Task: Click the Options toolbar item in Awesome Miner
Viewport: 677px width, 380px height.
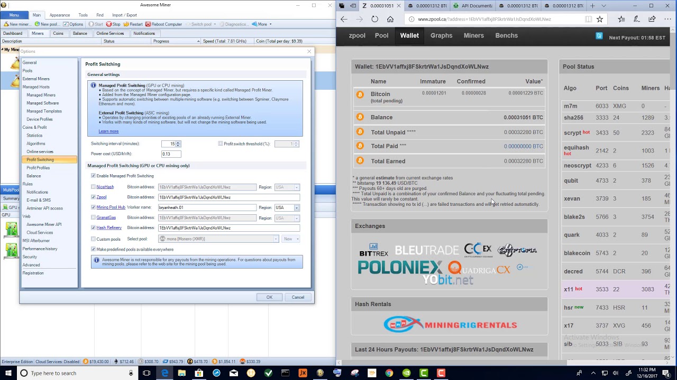Action: 73,24
